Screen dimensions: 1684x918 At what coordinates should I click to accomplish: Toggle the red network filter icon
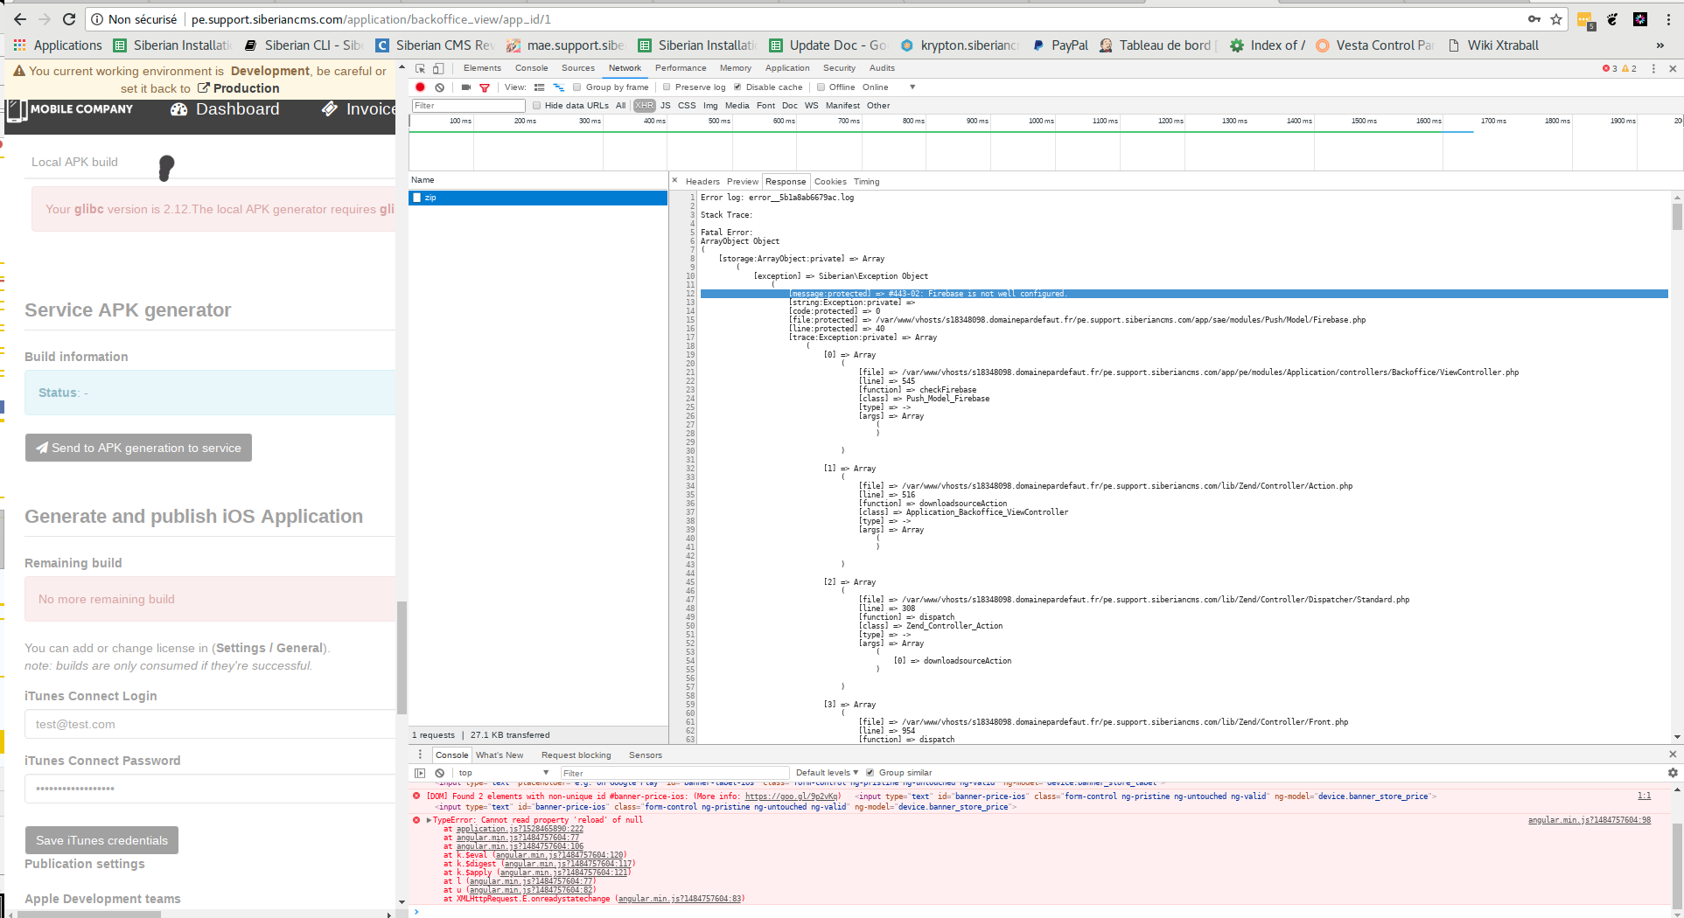[x=485, y=87]
